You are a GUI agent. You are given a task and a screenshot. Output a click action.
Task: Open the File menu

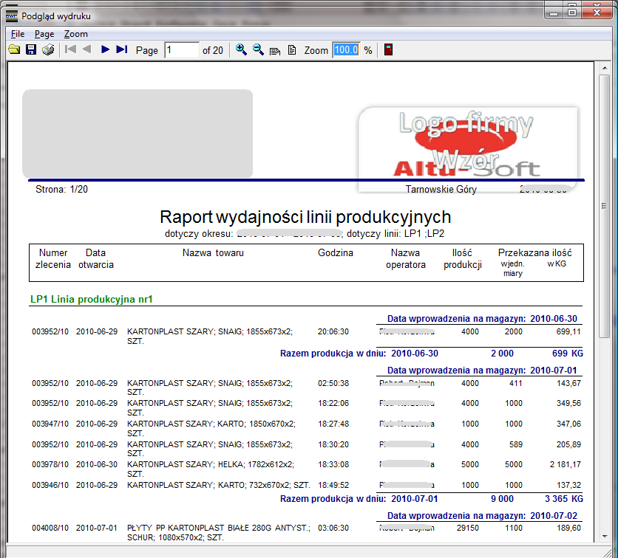18,34
